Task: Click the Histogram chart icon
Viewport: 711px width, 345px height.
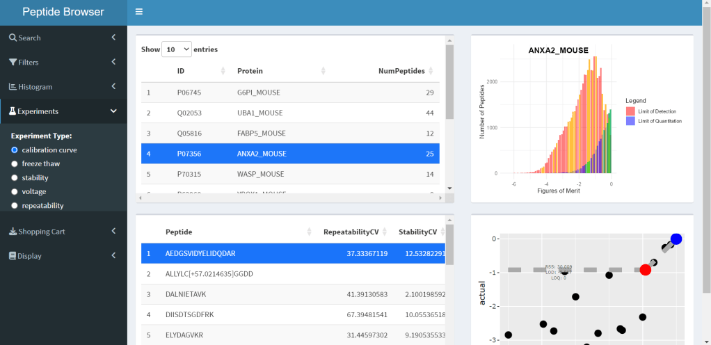Action: 13,87
